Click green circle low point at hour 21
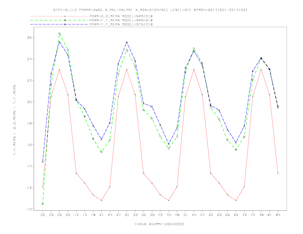This screenshot has height=234, width=303. [101, 152]
